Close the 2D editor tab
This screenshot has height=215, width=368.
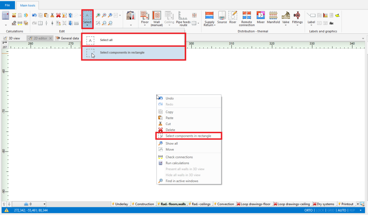pyautogui.click(x=51, y=38)
